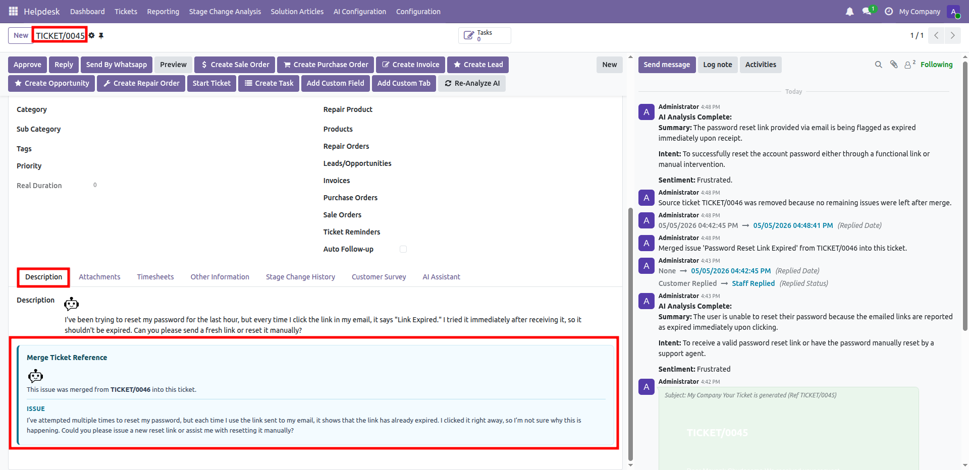Viewport: 969px width, 470px height.
Task: Click the AI robot icon next to Description
Action: pyautogui.click(x=71, y=304)
